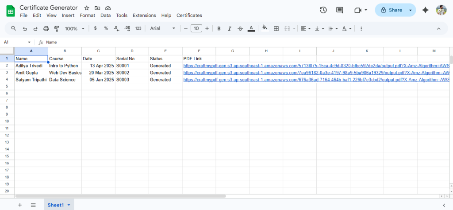
Task: Select the Paint format tool
Action: (x=57, y=28)
